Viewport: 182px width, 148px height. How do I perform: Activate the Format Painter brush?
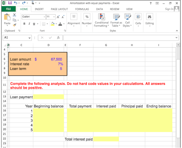14,25
